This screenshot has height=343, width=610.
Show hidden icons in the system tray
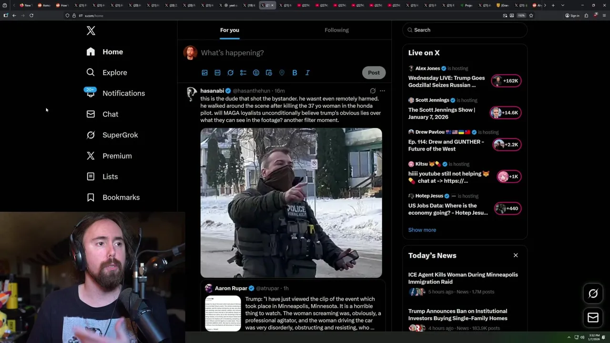pyautogui.click(x=569, y=338)
